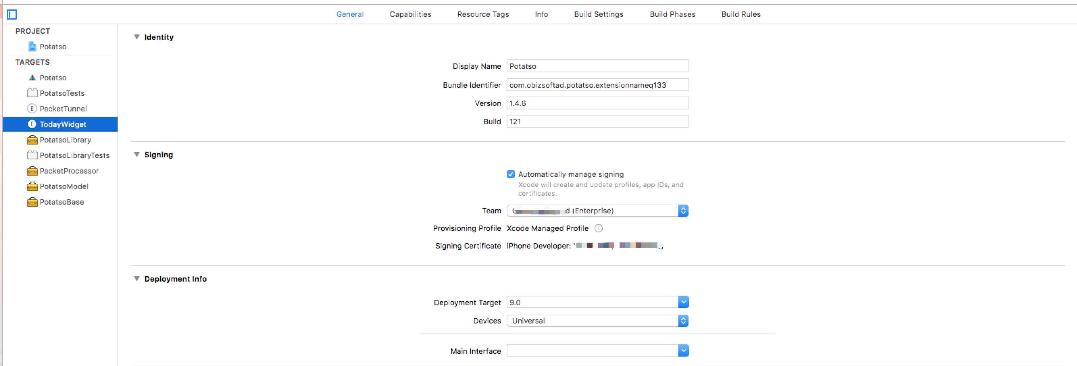1077x366 pixels.
Task: Select the PacketTunnel extension icon
Action: [x=32, y=109]
